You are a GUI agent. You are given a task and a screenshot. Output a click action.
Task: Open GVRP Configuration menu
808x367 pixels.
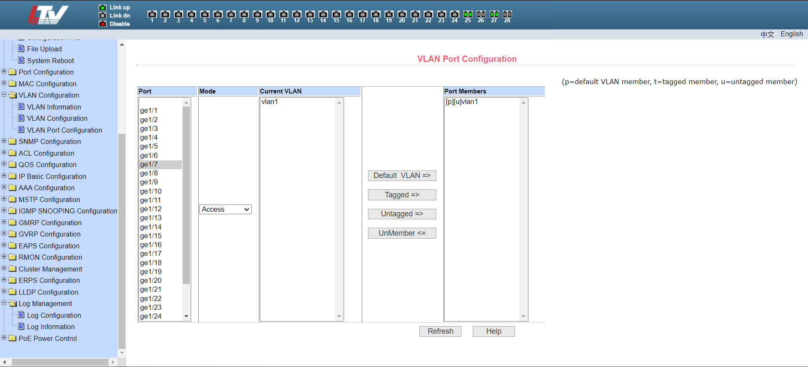pyautogui.click(x=49, y=234)
